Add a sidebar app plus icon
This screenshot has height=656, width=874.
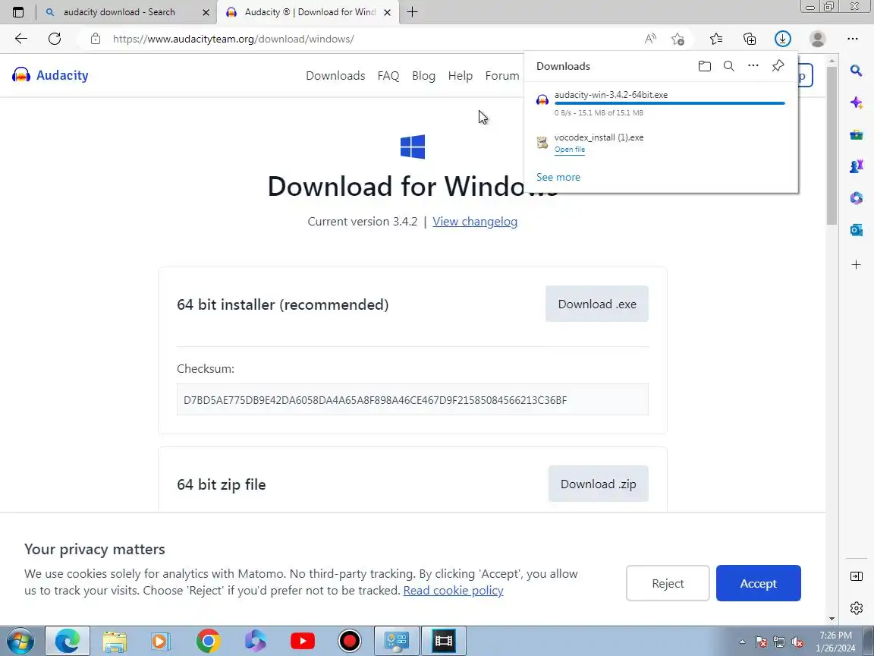click(x=856, y=264)
